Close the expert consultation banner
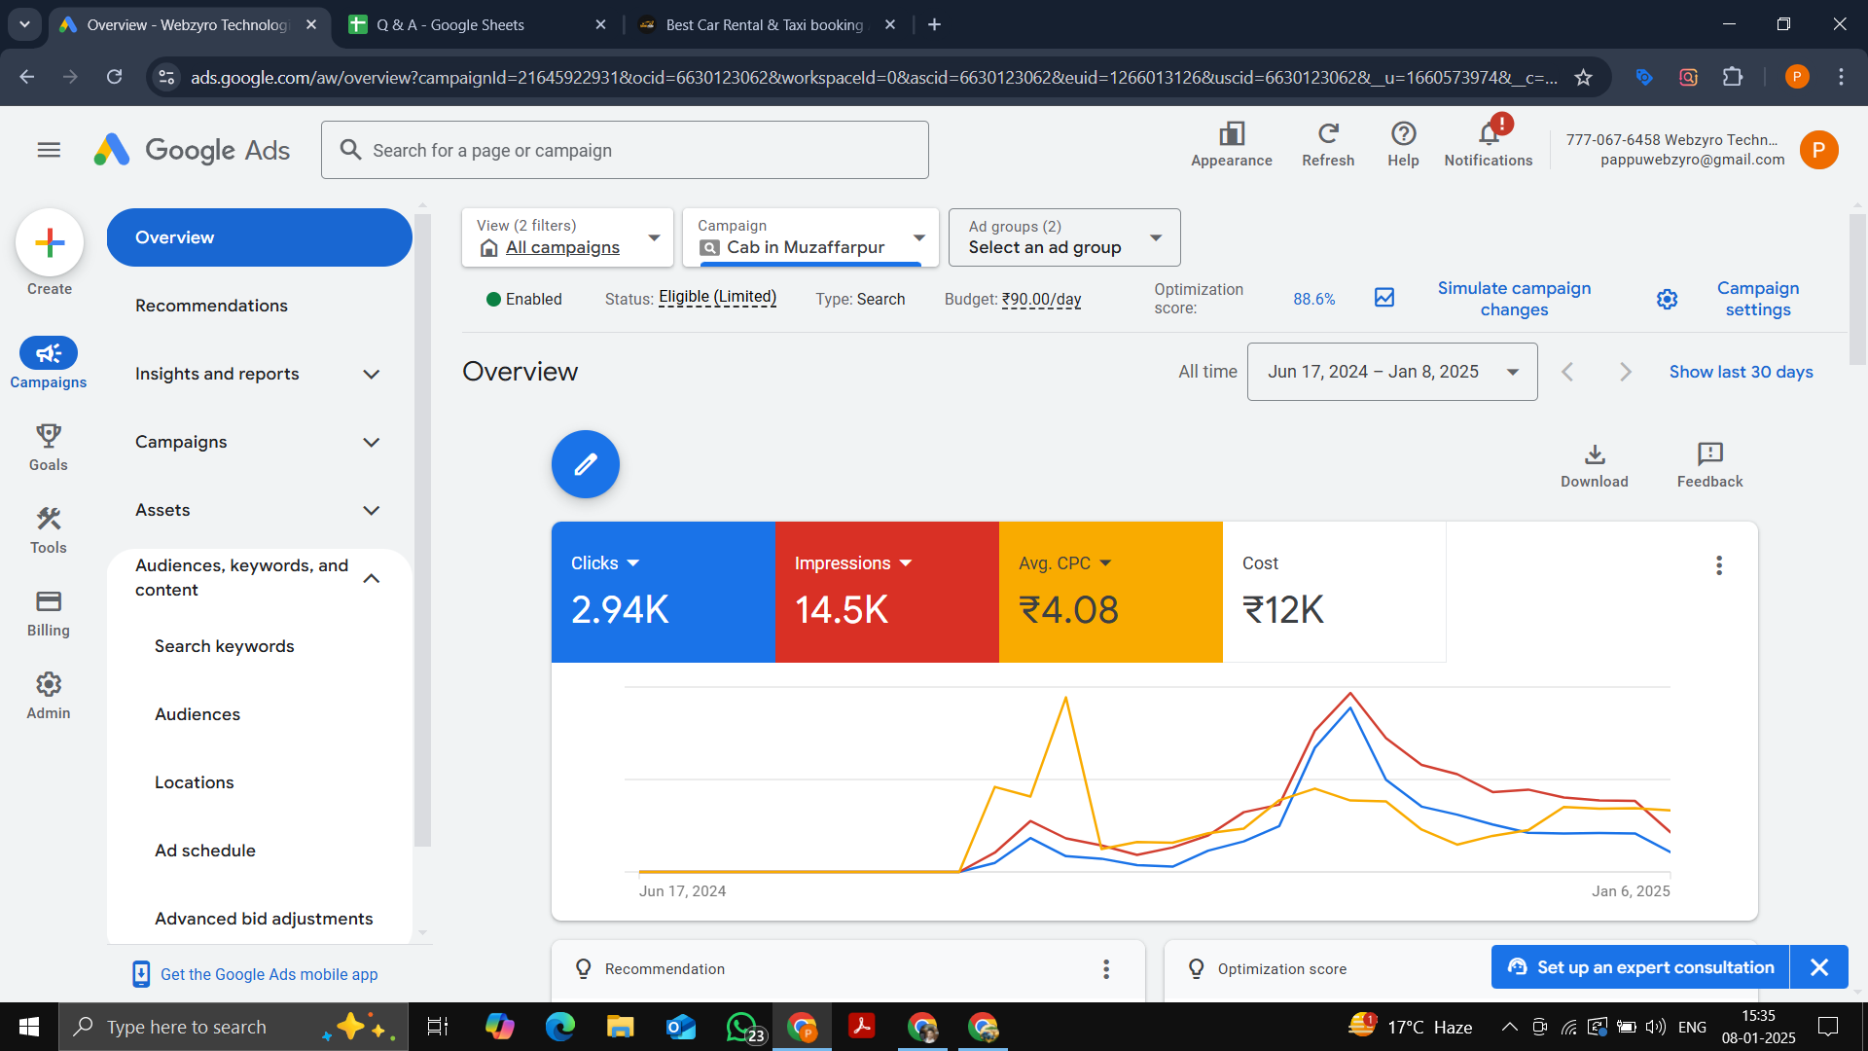1868x1051 pixels. point(1819,967)
